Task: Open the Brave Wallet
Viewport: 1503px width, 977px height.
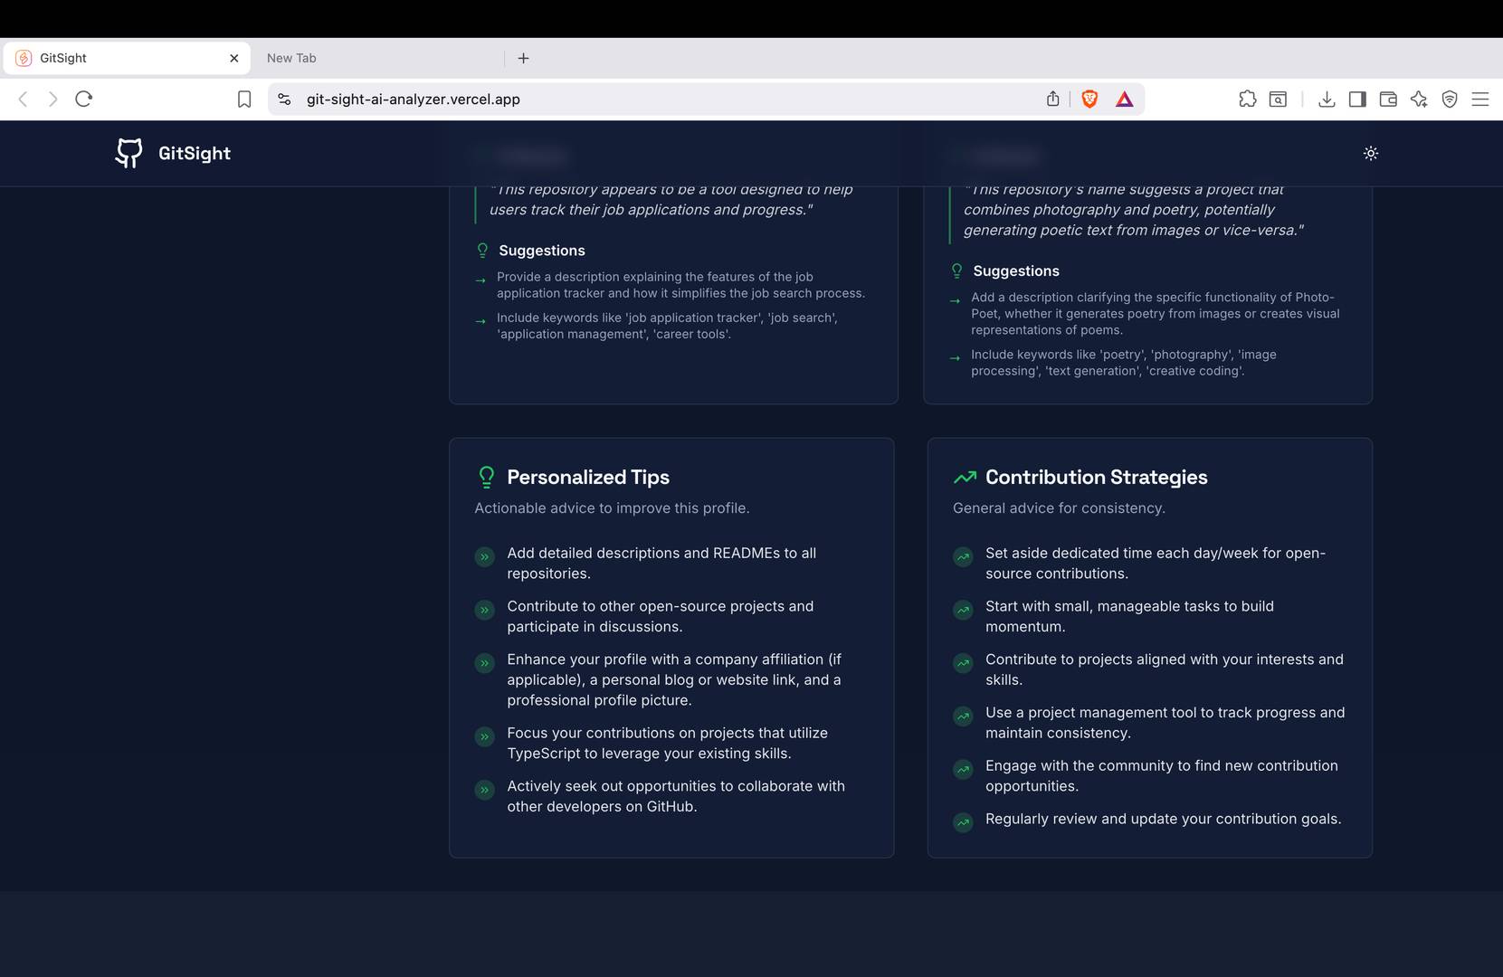Action: [x=1388, y=99]
